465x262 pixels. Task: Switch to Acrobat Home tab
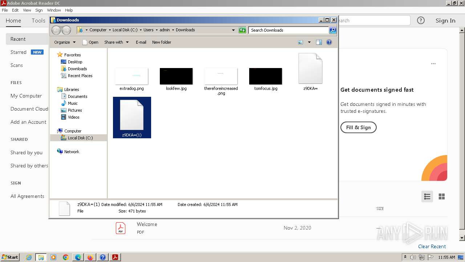click(13, 21)
